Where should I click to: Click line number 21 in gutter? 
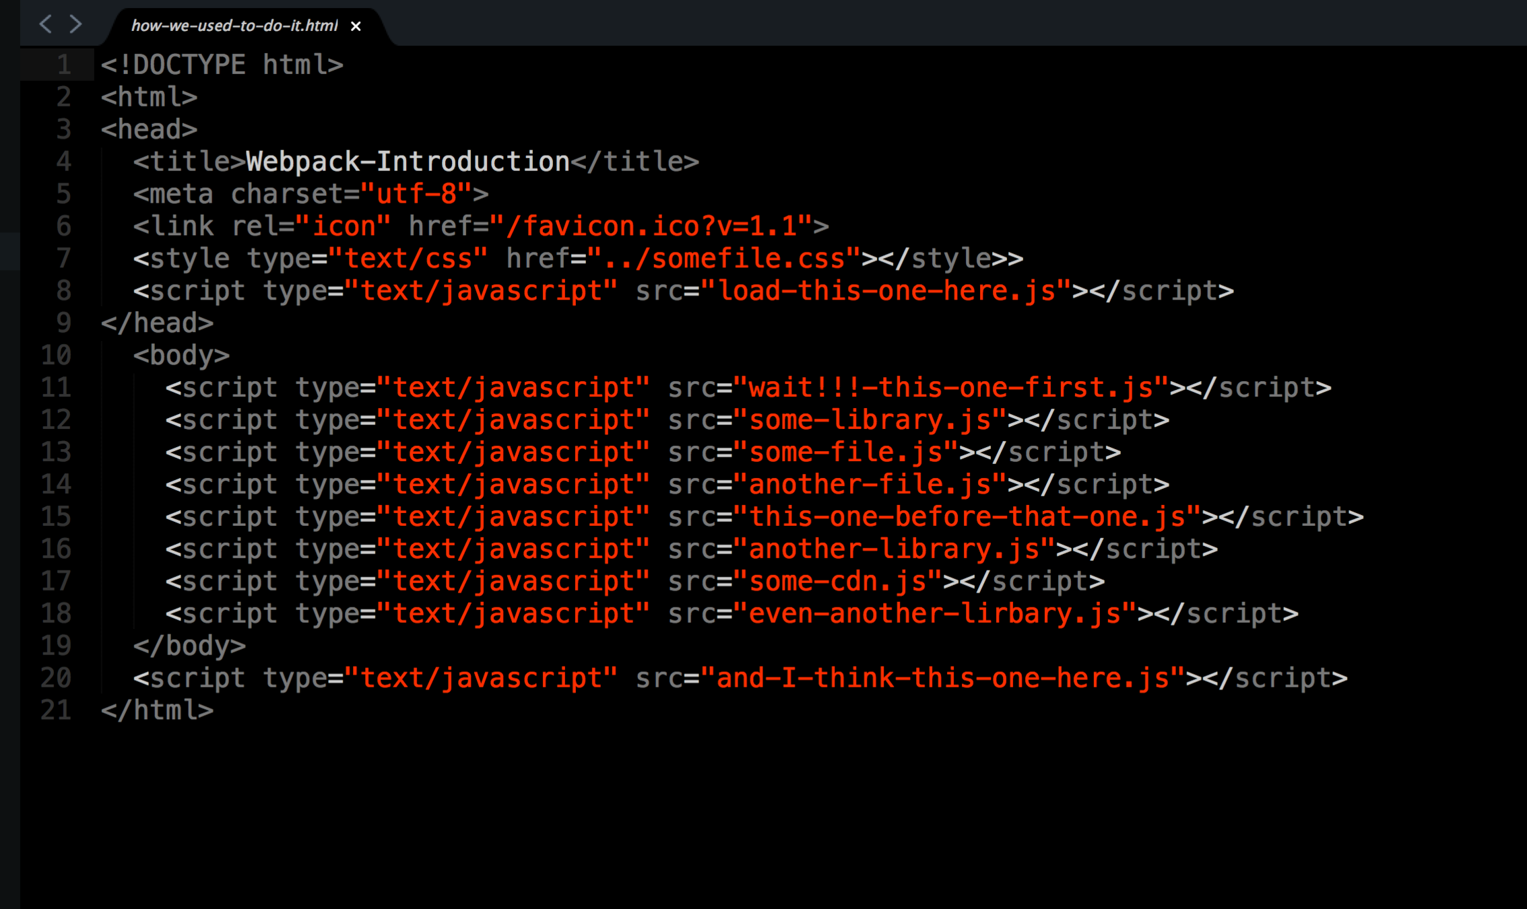coord(56,710)
